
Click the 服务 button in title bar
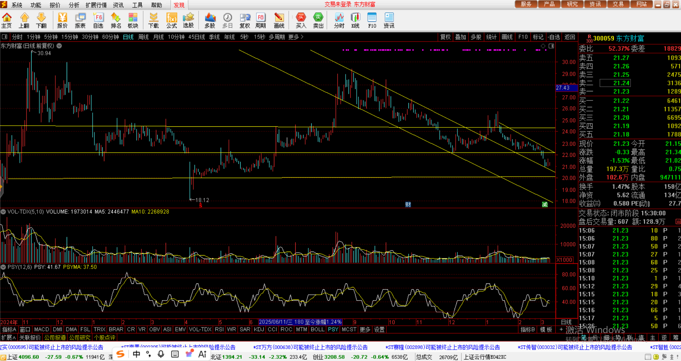[x=526, y=4]
